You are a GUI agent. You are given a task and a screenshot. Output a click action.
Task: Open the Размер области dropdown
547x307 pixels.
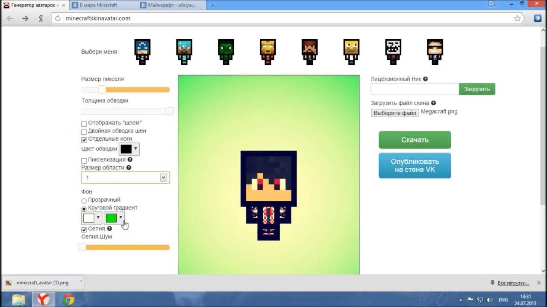(x=125, y=177)
